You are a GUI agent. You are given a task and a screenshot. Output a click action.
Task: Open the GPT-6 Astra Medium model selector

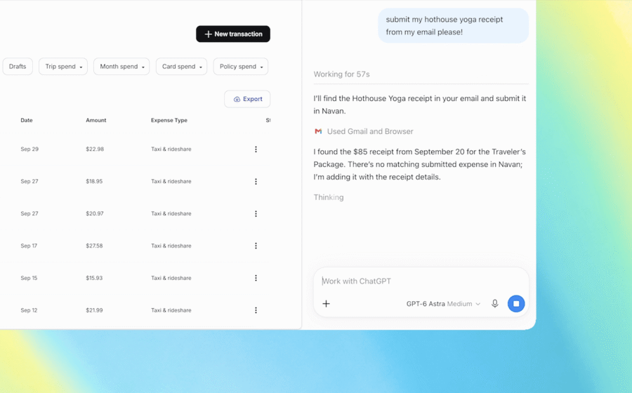tap(443, 304)
